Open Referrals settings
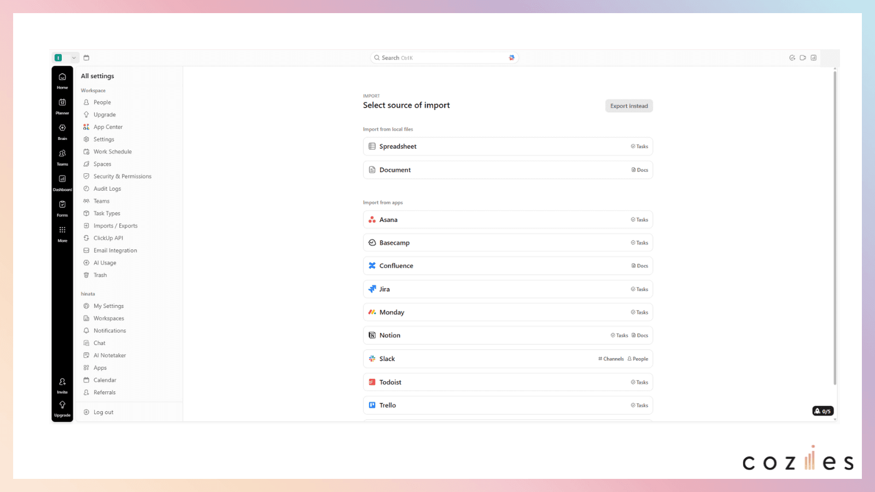The image size is (875, 492). 104,393
